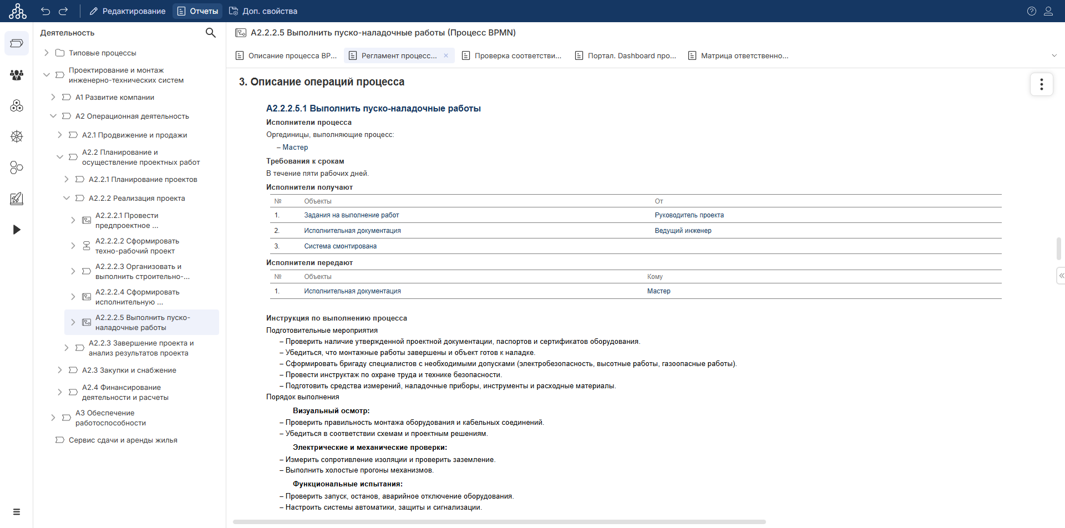Click the redo arrow icon

(x=63, y=11)
